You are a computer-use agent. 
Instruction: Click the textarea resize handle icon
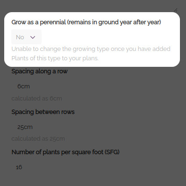pos(176,10)
